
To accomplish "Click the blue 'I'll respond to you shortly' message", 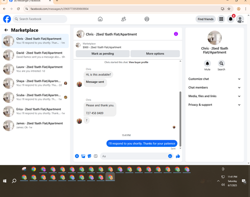I will coord(142,143).
